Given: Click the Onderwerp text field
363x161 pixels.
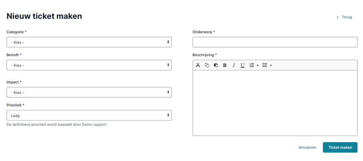Looking at the screenshot, I should point(275,42).
